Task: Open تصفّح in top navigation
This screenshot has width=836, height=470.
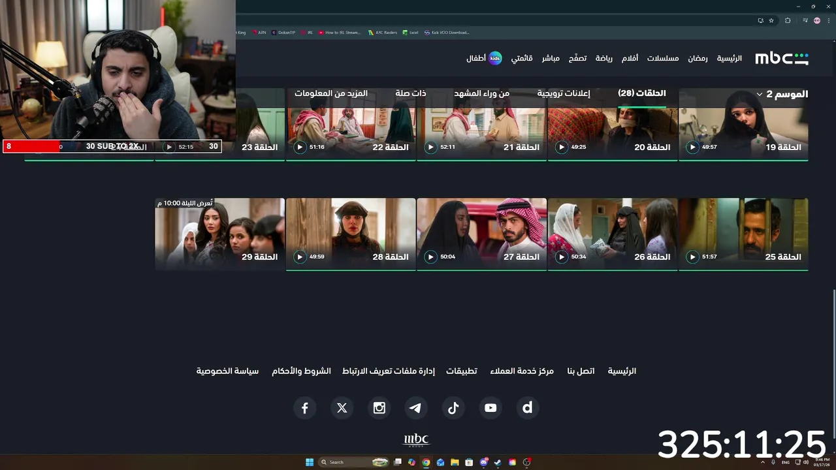Action: tap(577, 58)
